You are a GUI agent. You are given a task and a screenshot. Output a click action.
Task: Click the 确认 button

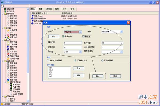(x=98, y=76)
